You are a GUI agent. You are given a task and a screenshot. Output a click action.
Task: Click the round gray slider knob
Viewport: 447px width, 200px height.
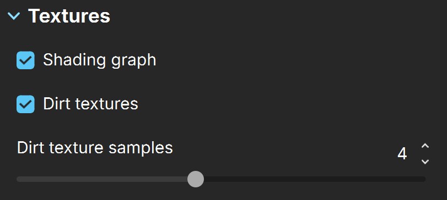(196, 179)
